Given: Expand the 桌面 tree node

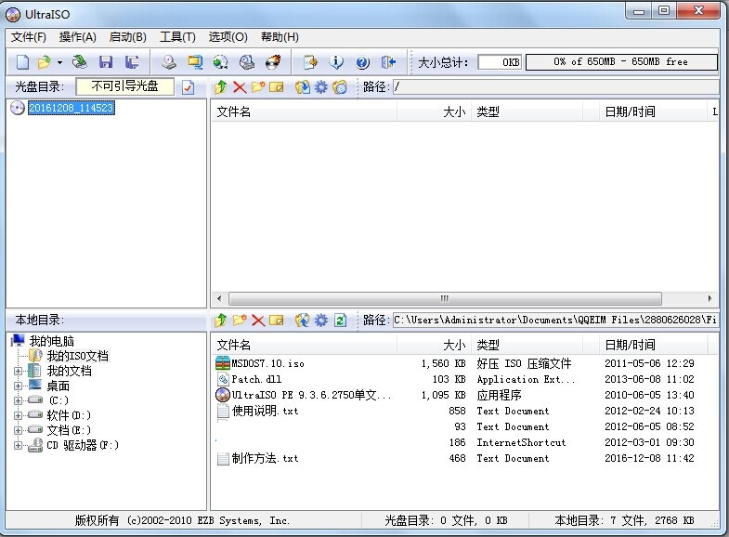Looking at the screenshot, I should point(19,386).
